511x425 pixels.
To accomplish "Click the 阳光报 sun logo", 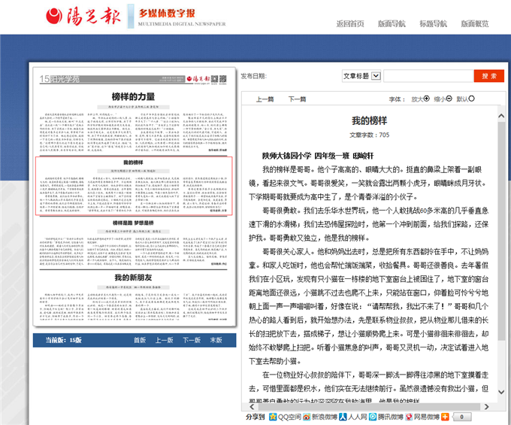I will [54, 16].
